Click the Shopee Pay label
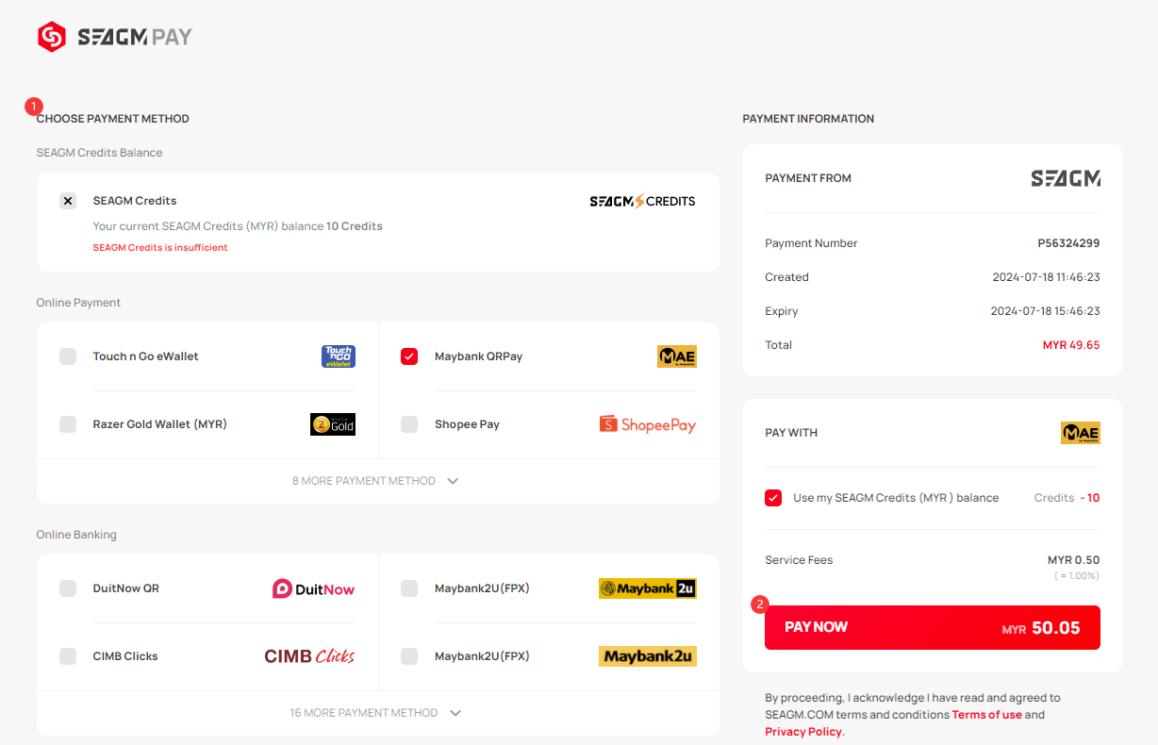This screenshot has width=1158, height=745. point(467,424)
